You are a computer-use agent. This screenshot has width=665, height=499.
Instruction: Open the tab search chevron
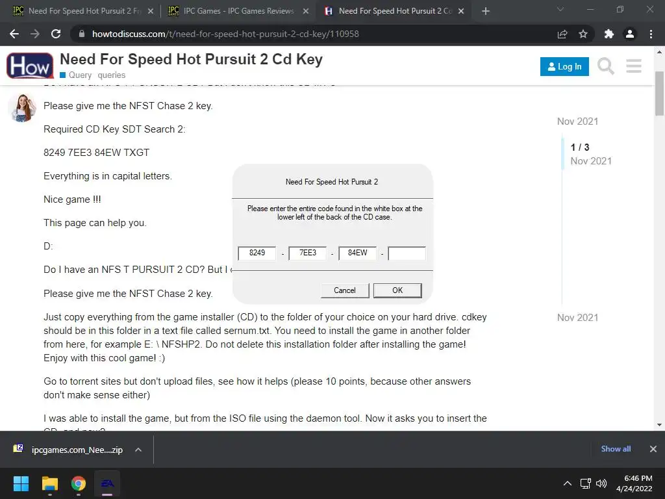(x=560, y=9)
